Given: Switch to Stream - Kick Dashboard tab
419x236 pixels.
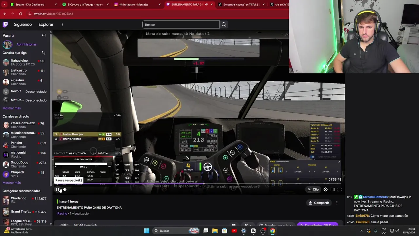Looking at the screenshot, I should pyautogui.click(x=30, y=5).
